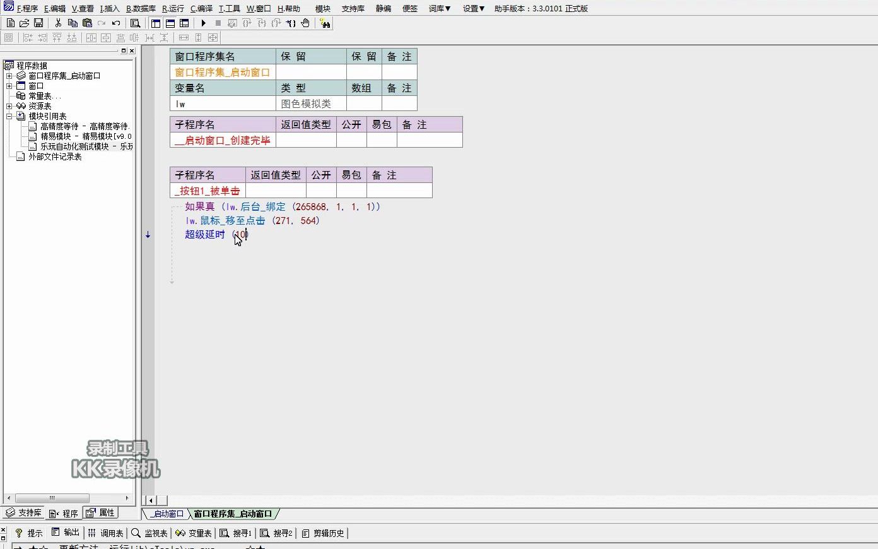Open the 设置 dropdown
Image resolution: width=878 pixels, height=549 pixels.
474,9
